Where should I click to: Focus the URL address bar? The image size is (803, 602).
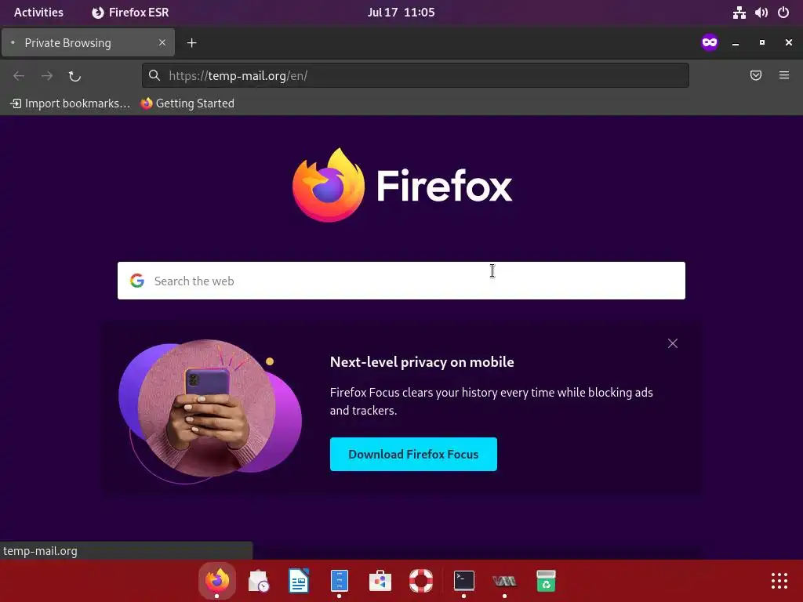click(416, 76)
